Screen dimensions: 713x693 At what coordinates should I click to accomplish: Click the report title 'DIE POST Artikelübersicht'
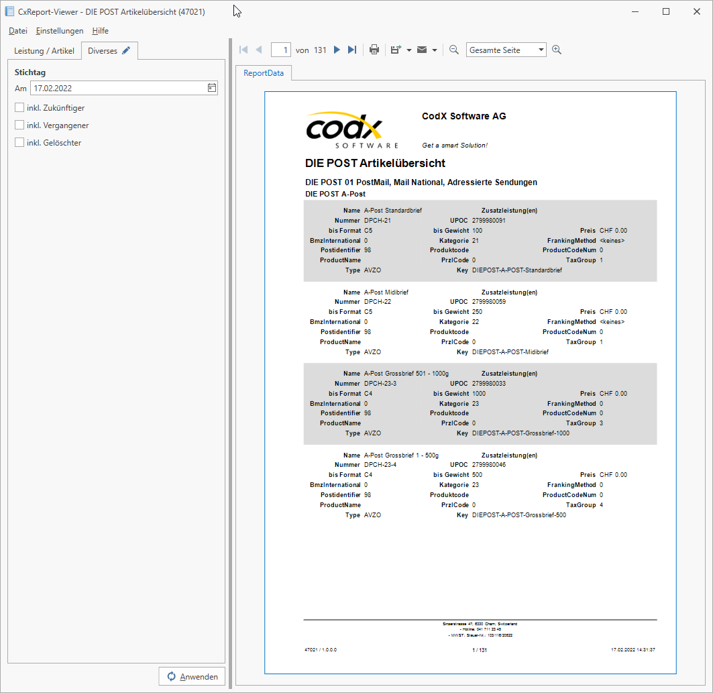click(x=375, y=163)
